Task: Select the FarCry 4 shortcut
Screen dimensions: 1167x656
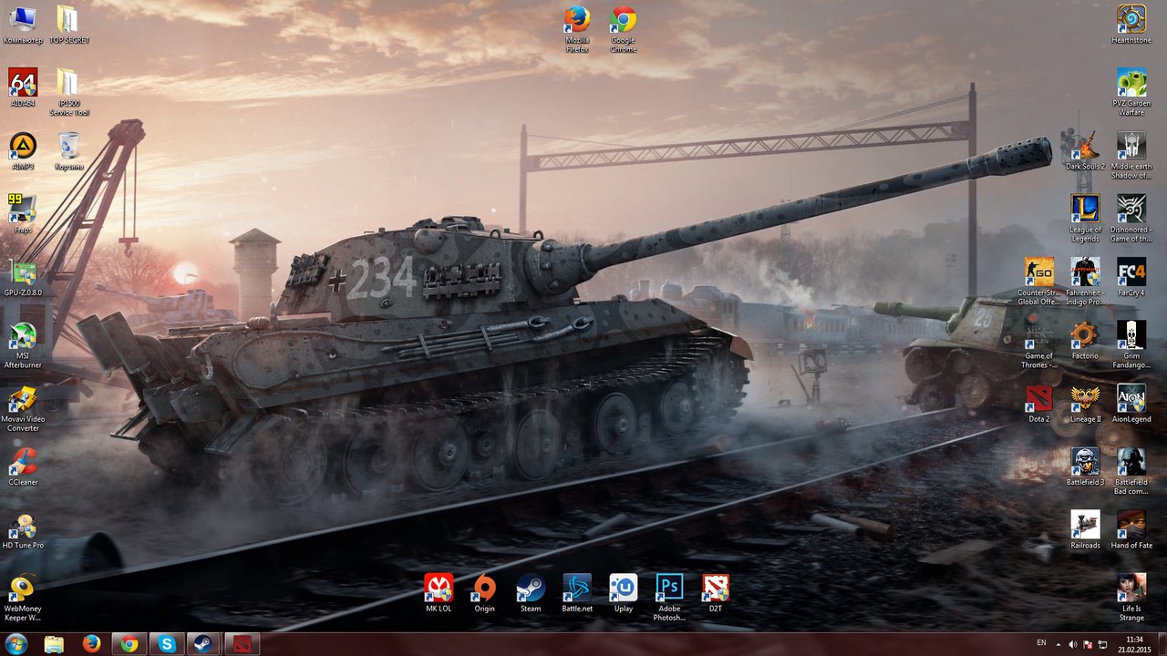Action: (x=1131, y=278)
